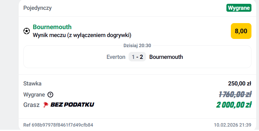The width and height of the screenshot is (259, 131).
Task: Click the BEZ PODATKU logo
Action: [68, 104]
